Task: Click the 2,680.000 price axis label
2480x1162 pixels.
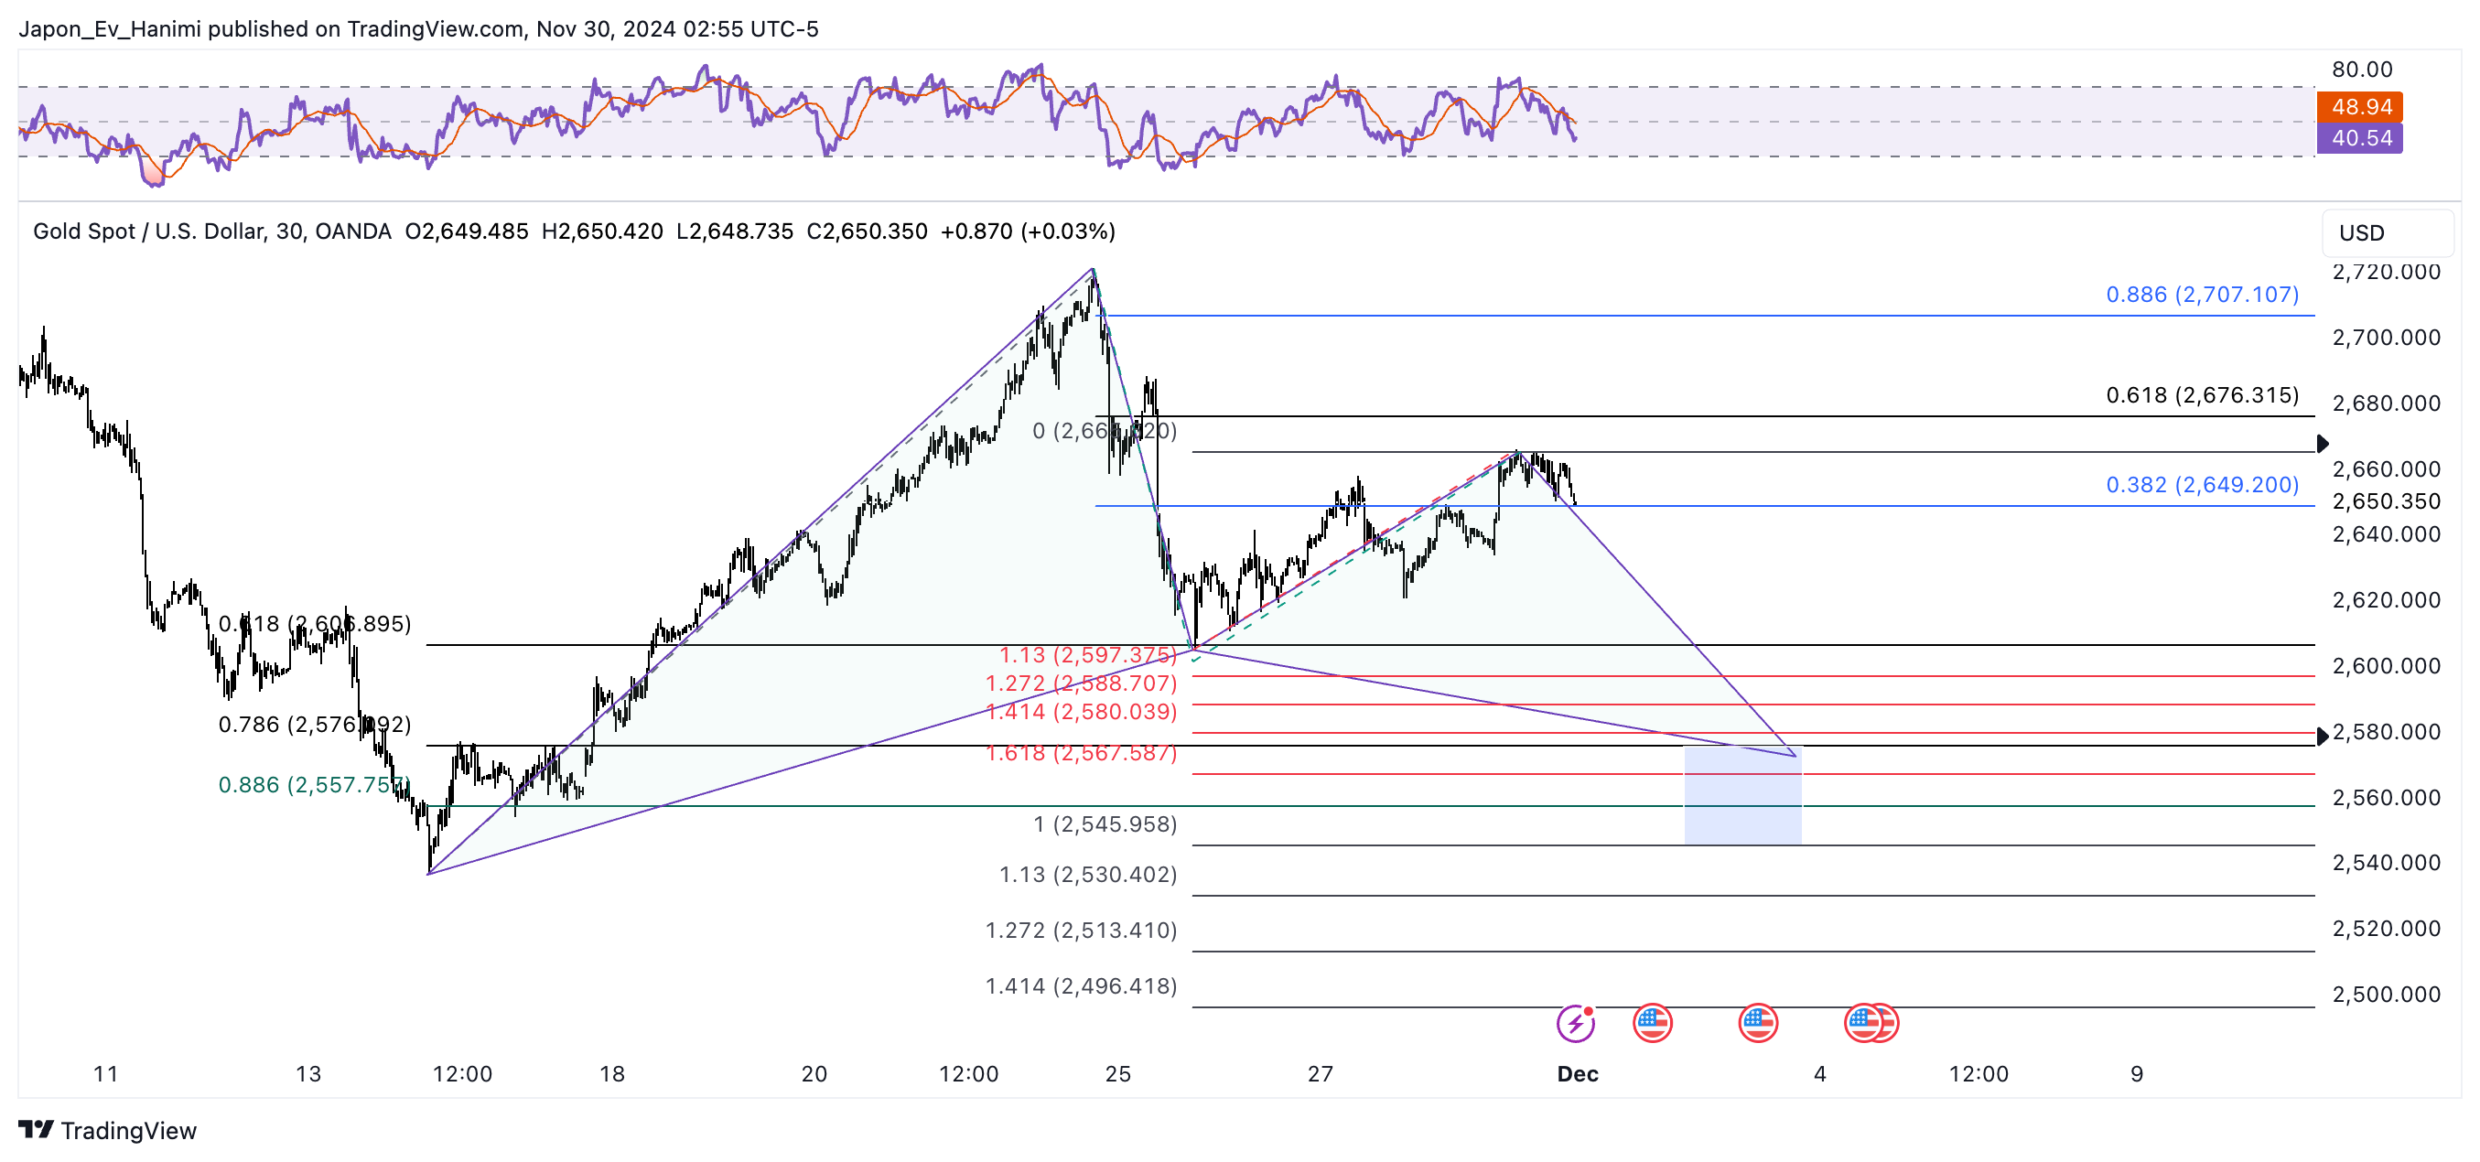Action: [2386, 403]
